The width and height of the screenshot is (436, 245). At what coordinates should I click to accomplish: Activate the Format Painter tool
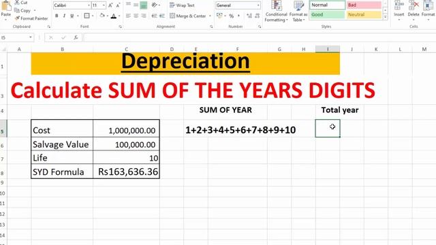tap(31, 18)
